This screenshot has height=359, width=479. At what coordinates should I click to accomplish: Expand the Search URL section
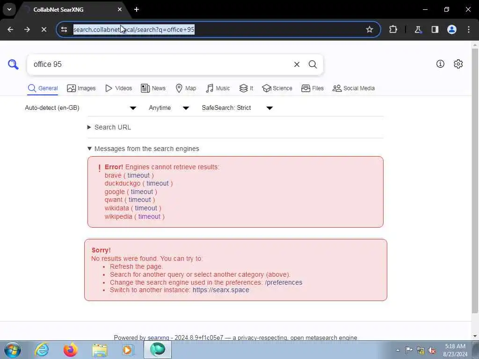point(109,127)
